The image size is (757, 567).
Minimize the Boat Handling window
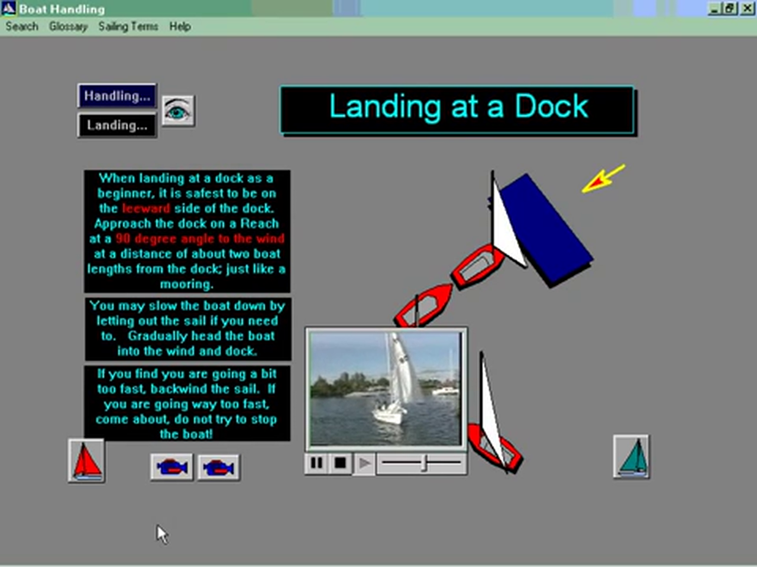point(716,8)
